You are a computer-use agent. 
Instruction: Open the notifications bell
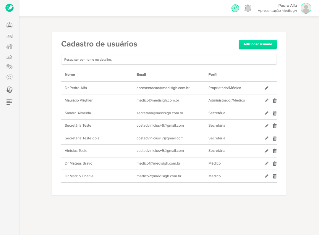tap(248, 8)
